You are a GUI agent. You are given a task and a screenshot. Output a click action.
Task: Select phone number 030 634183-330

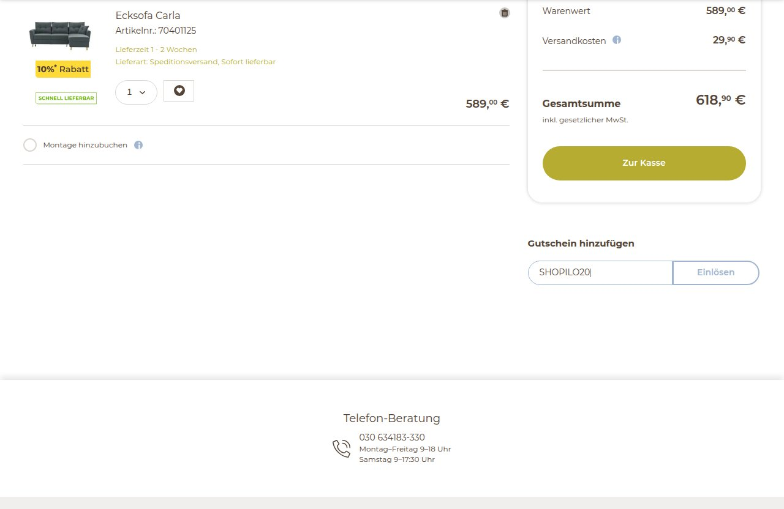point(392,437)
